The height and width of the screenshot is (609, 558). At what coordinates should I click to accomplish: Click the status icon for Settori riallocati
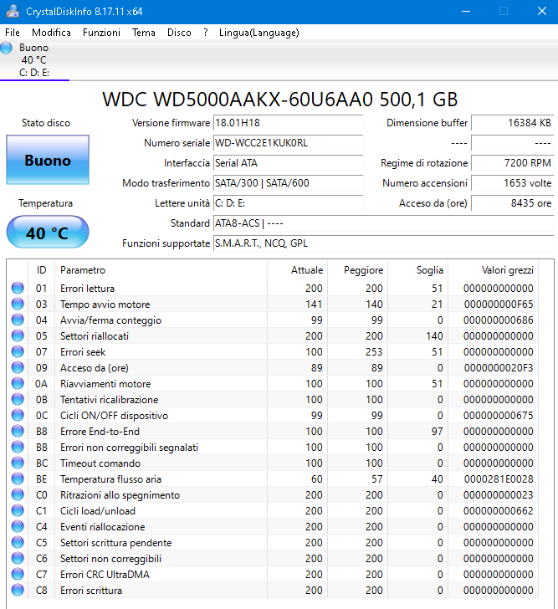click(x=18, y=335)
